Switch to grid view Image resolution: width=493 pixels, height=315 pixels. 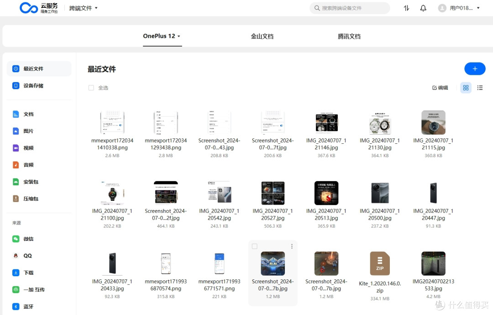point(466,88)
